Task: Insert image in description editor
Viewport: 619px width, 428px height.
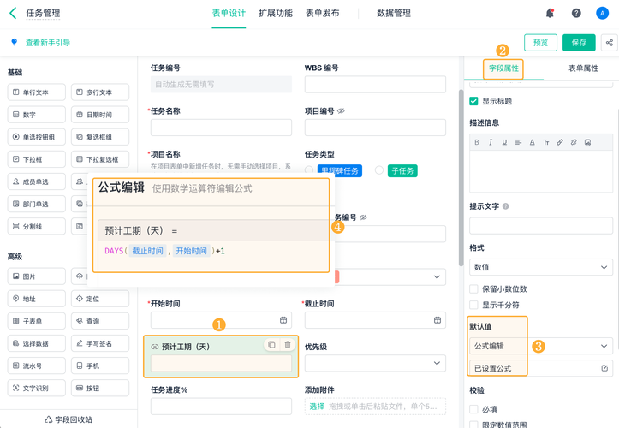Action: coord(587,142)
